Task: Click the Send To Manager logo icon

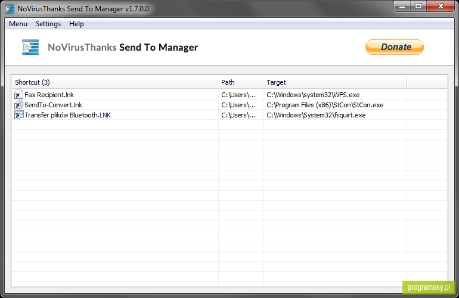Action: [30, 47]
